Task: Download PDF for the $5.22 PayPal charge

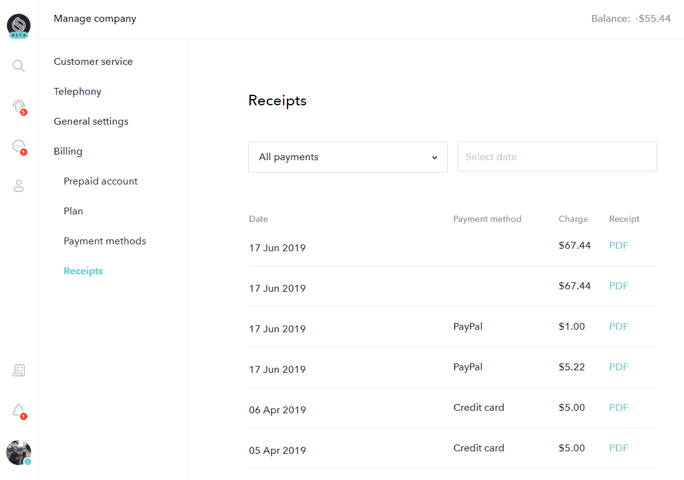Action: 619,367
